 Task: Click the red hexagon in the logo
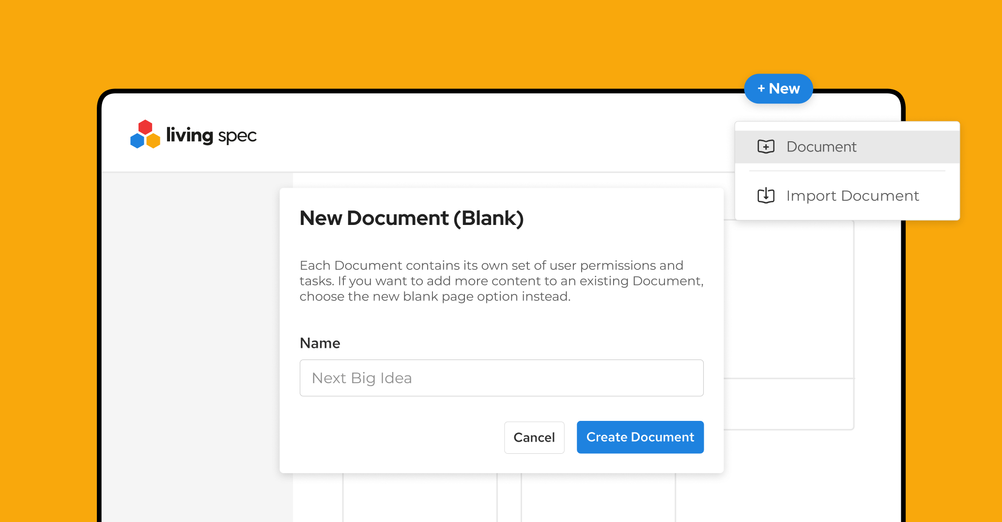click(x=145, y=127)
